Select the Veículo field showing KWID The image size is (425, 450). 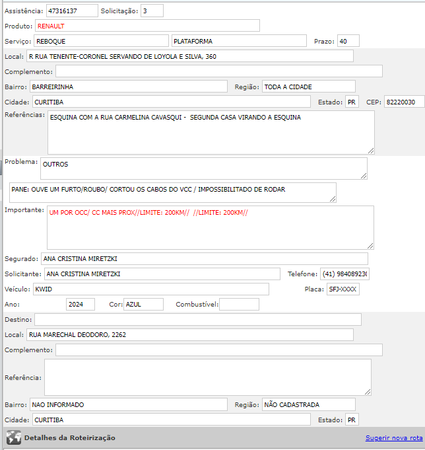(151, 289)
